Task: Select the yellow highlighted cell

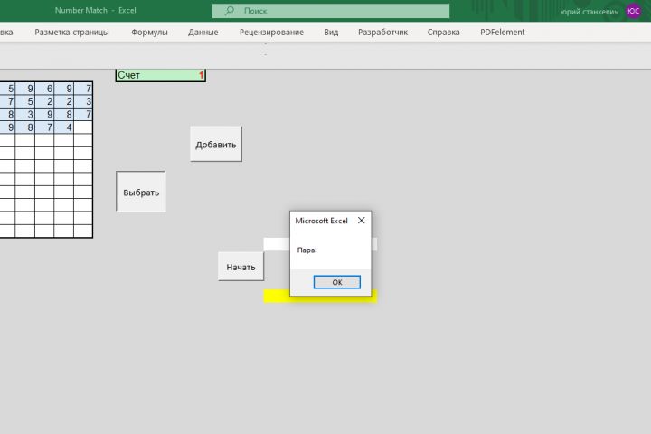Action: coord(320,297)
